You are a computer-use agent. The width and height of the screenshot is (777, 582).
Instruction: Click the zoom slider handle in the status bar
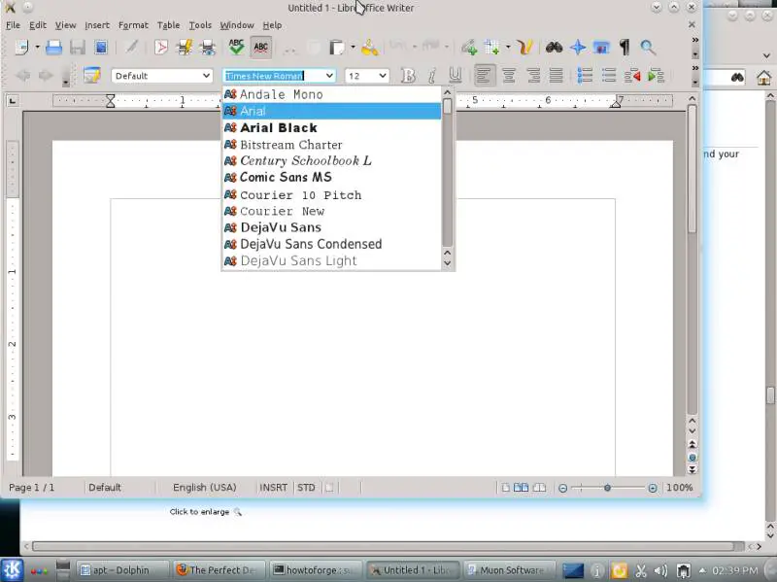607,488
